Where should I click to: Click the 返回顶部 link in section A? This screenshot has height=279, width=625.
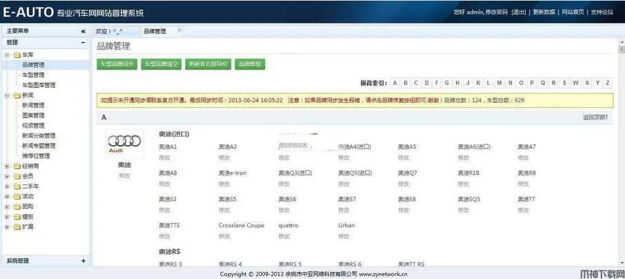pos(595,117)
